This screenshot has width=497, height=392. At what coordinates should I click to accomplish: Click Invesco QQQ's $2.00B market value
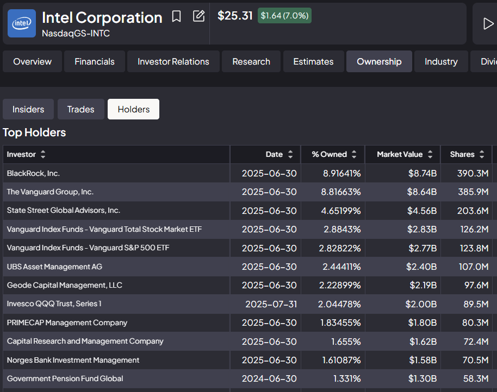pos(421,304)
